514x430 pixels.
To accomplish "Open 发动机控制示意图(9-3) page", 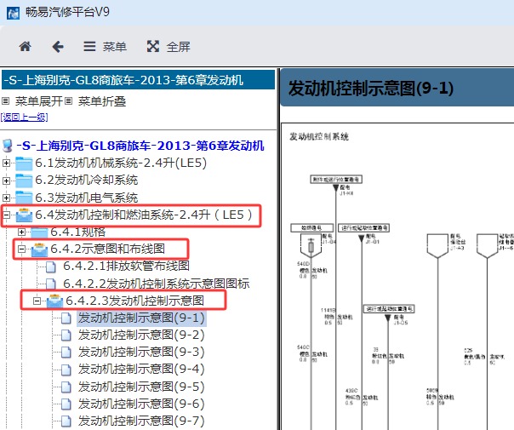I will pos(141,352).
